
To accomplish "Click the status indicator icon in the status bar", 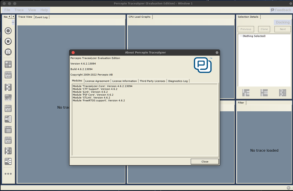I will pyautogui.click(x=289, y=188).
